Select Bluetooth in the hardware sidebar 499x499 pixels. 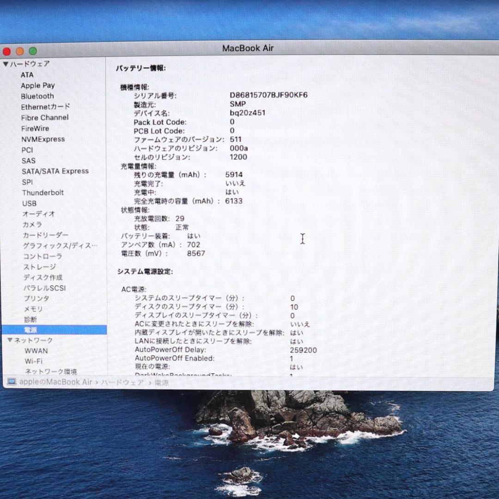(x=37, y=96)
